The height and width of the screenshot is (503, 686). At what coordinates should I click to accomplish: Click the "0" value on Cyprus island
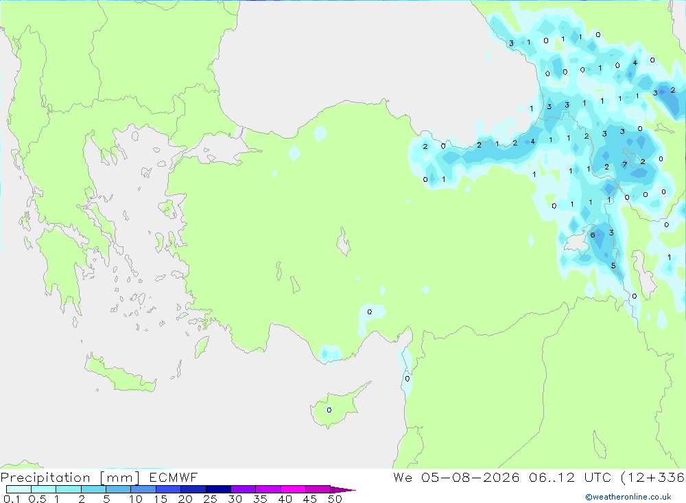click(x=329, y=410)
